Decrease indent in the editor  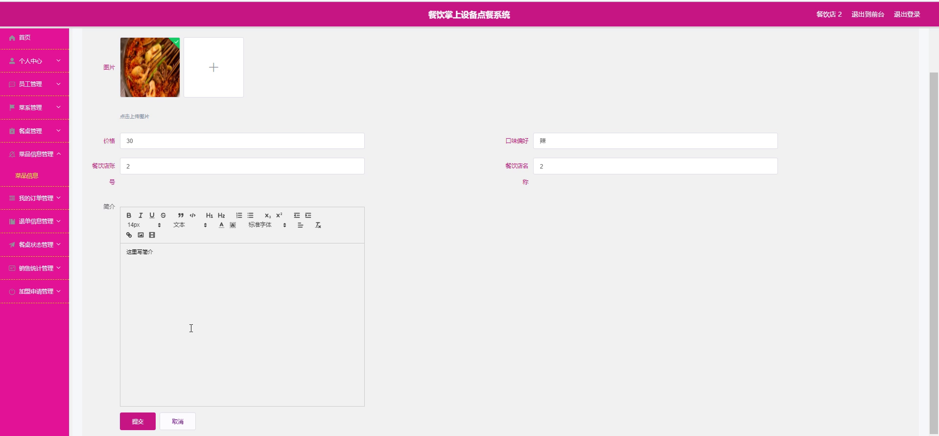(297, 216)
